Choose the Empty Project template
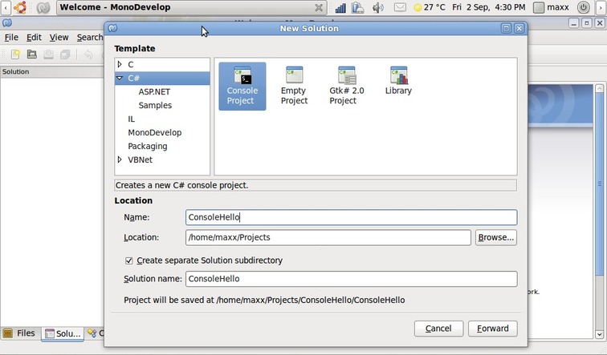 pyautogui.click(x=294, y=87)
